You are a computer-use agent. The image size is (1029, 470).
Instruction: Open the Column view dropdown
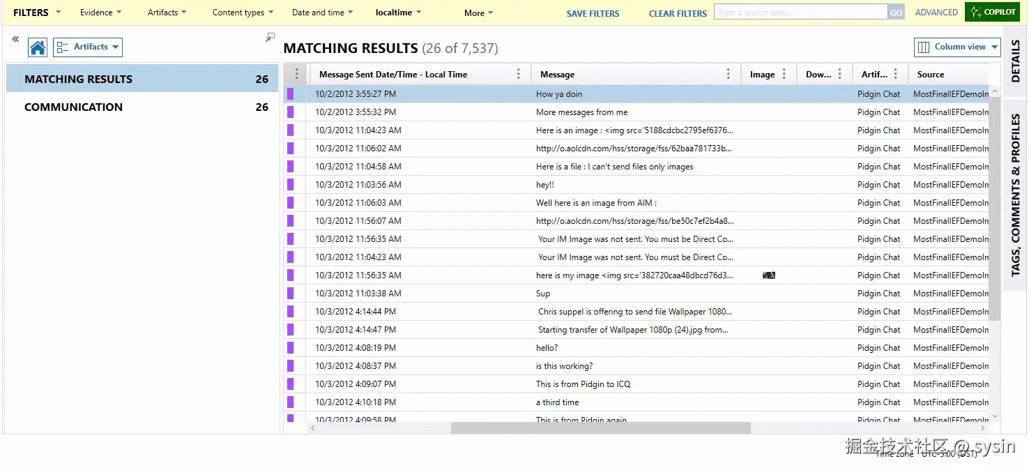(x=957, y=47)
